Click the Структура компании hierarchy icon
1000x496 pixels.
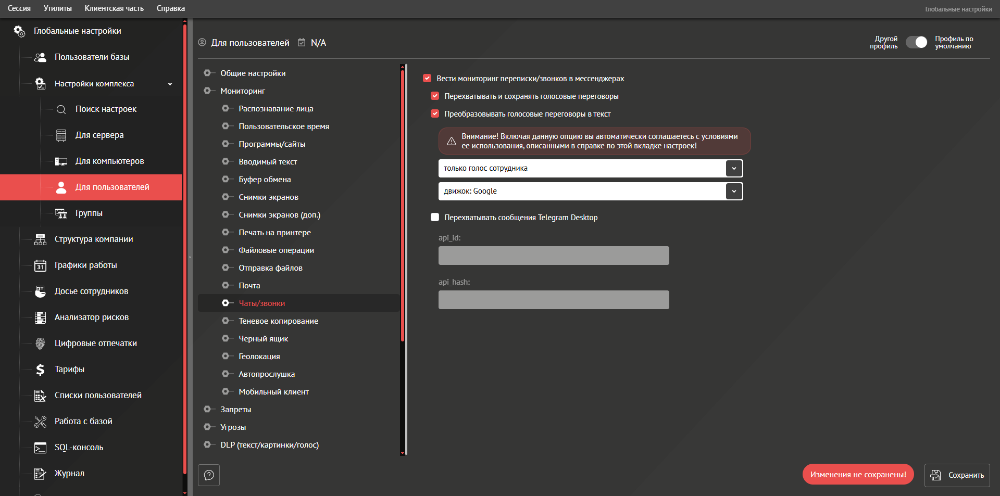(40, 239)
